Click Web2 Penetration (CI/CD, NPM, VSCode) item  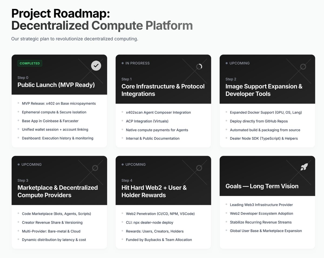pyautogui.click(x=160, y=214)
